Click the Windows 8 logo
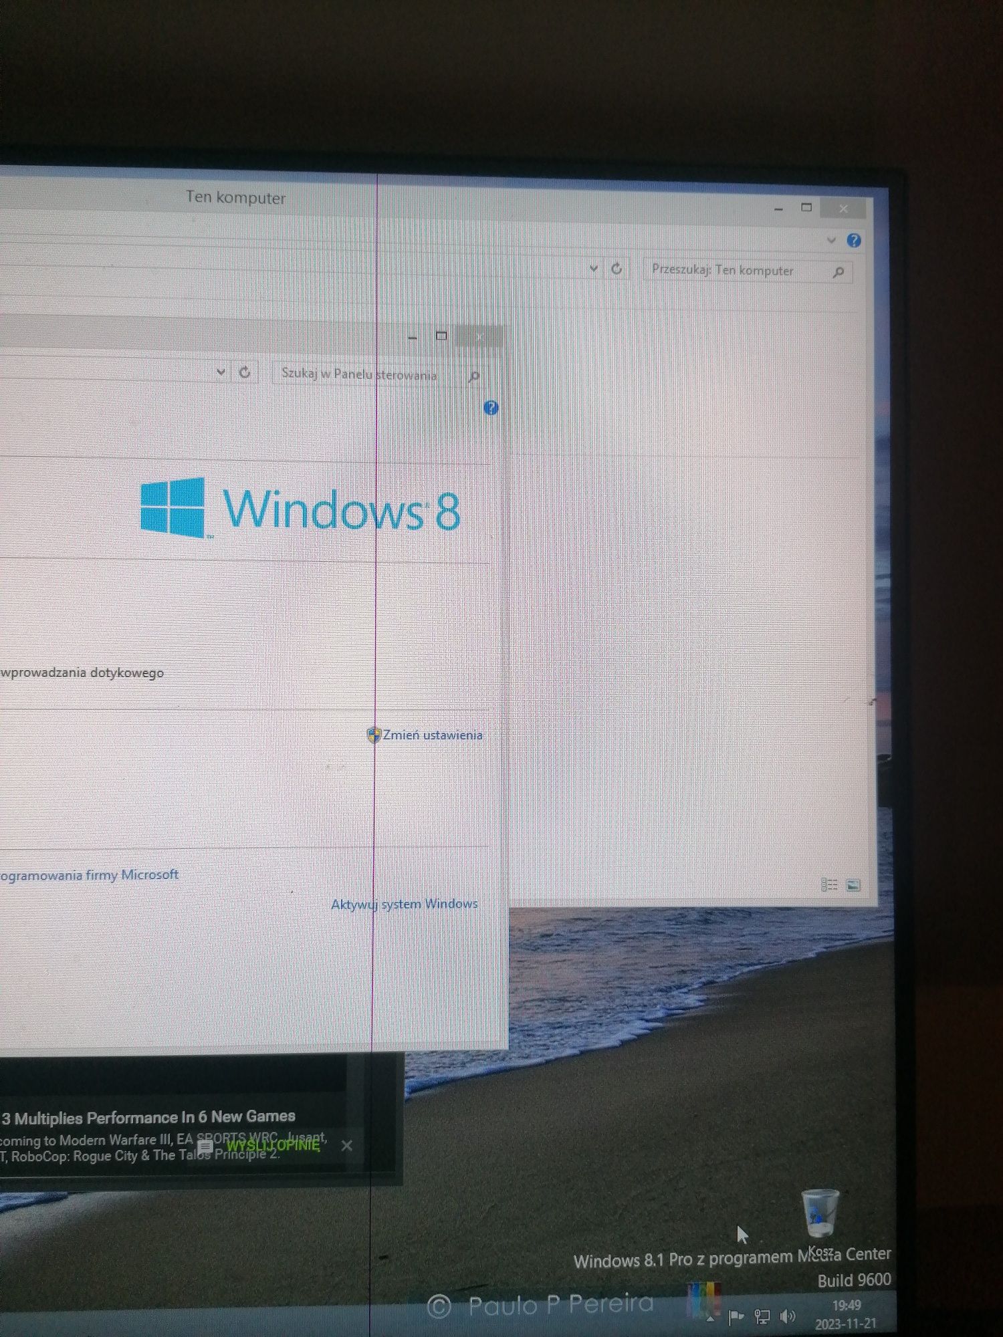The height and width of the screenshot is (1337, 1003). 300,508
